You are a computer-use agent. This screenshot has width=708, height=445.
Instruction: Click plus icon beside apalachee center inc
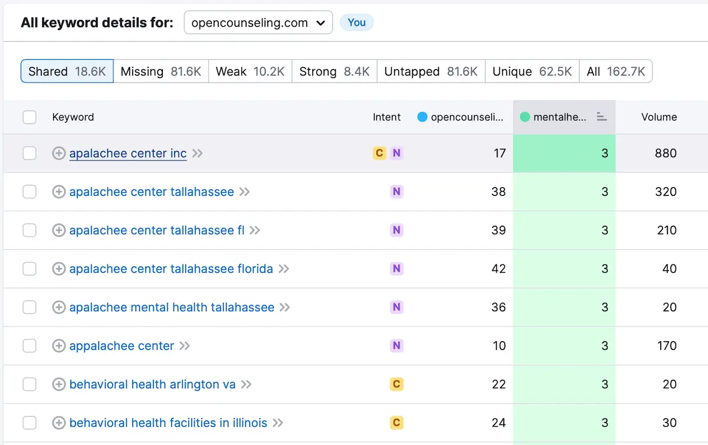pyautogui.click(x=58, y=153)
